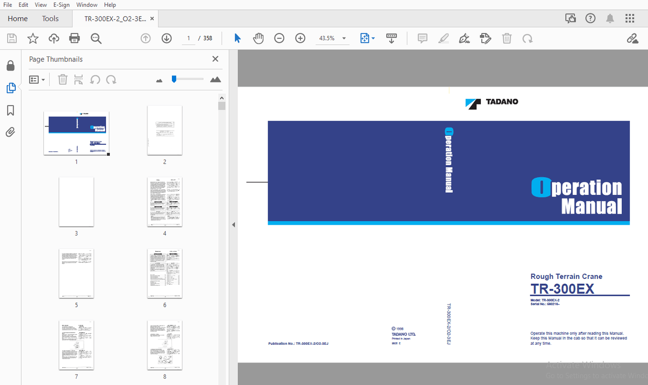Select page 4 thumbnail
The image size is (648, 385).
[x=165, y=202]
